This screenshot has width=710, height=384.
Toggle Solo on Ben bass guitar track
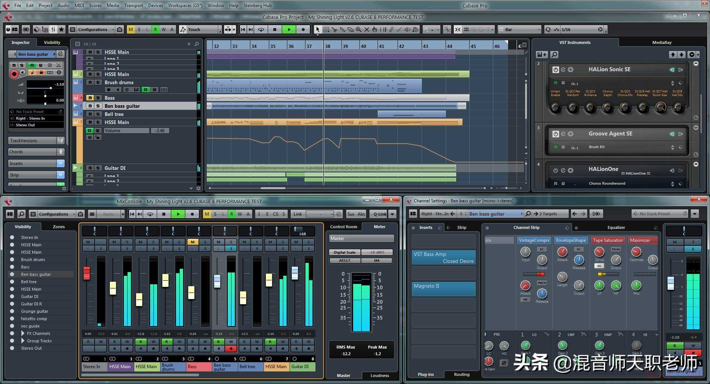click(98, 106)
